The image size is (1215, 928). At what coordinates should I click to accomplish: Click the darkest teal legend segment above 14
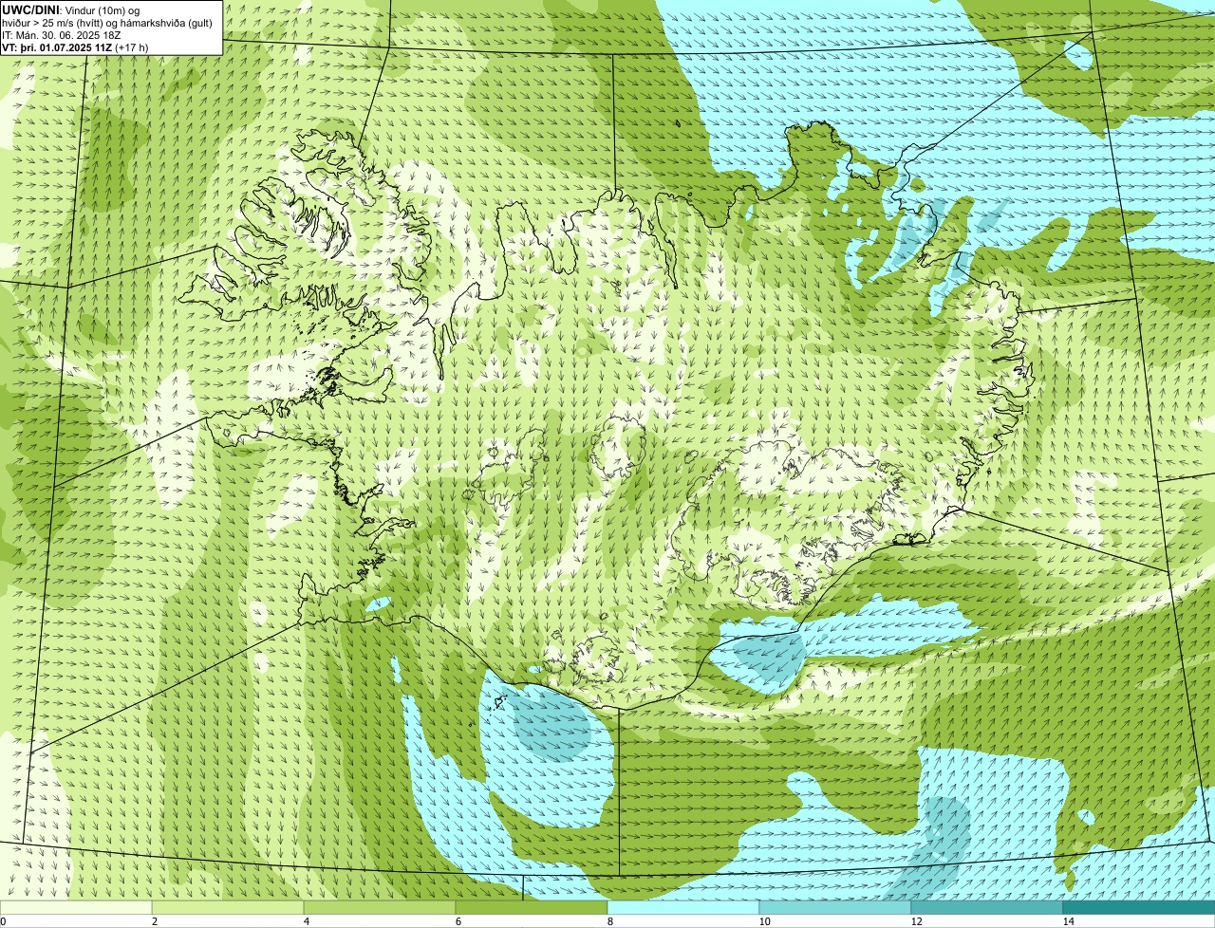pos(1139,907)
